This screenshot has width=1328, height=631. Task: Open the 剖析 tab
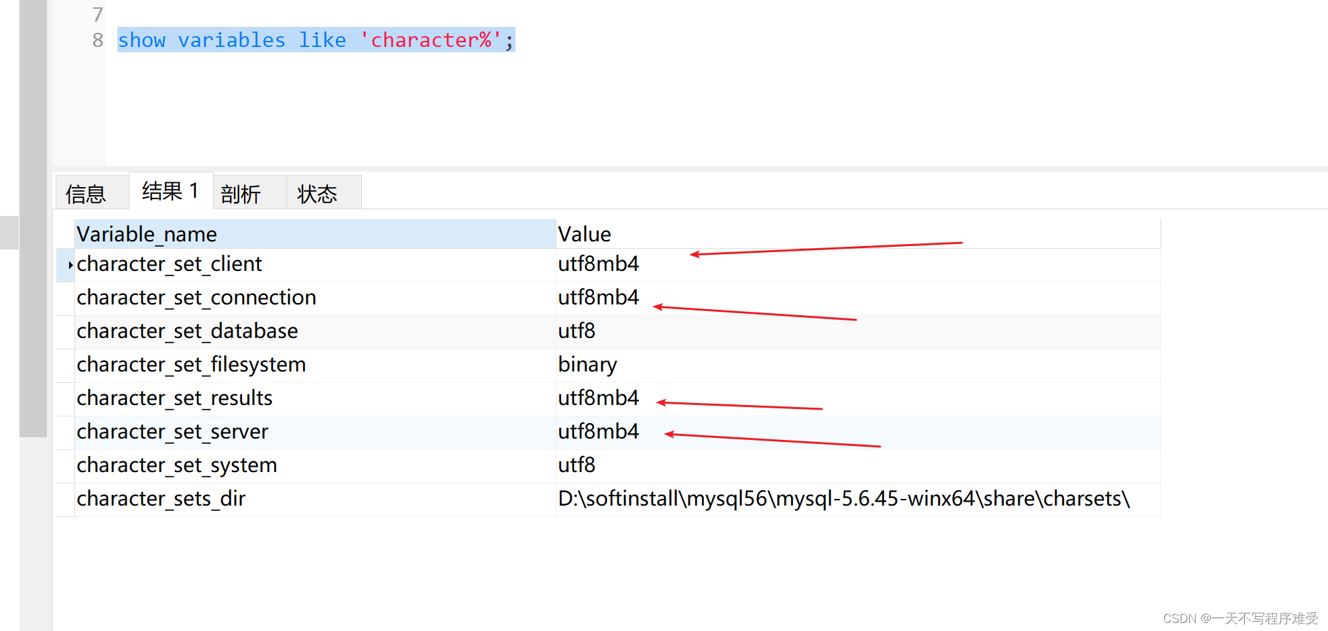pos(250,193)
